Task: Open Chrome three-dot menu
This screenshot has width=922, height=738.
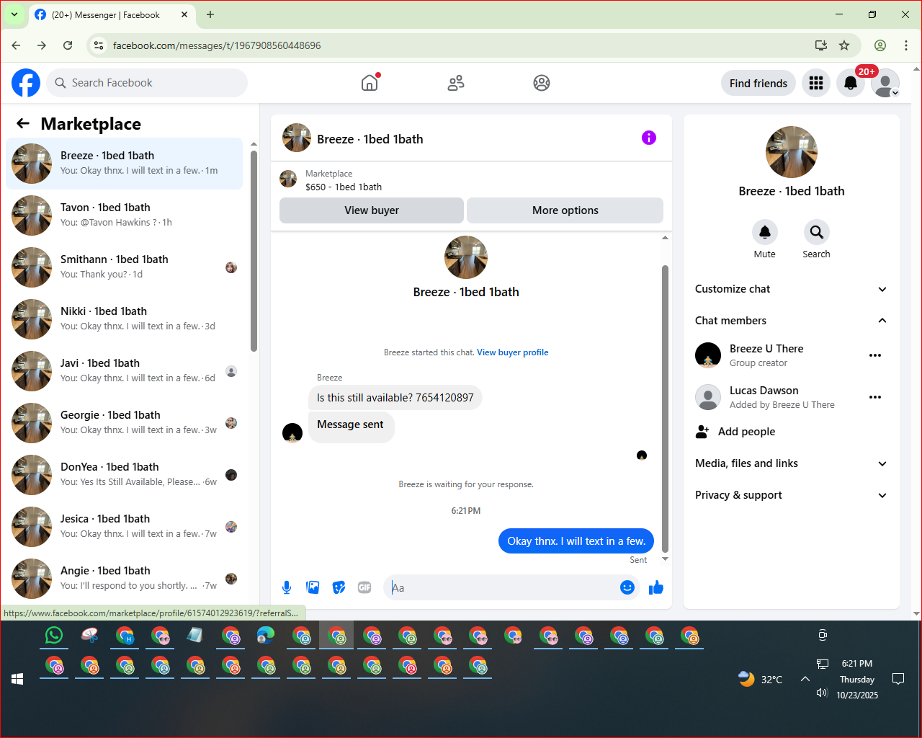Action: coord(906,45)
